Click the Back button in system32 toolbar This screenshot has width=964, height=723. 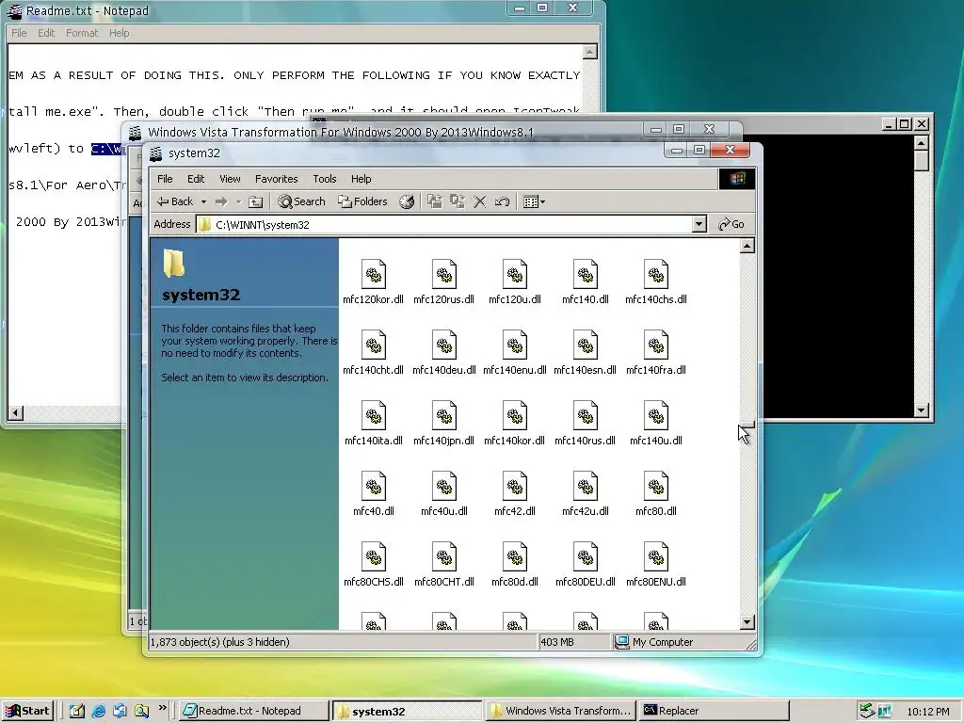pyautogui.click(x=175, y=201)
